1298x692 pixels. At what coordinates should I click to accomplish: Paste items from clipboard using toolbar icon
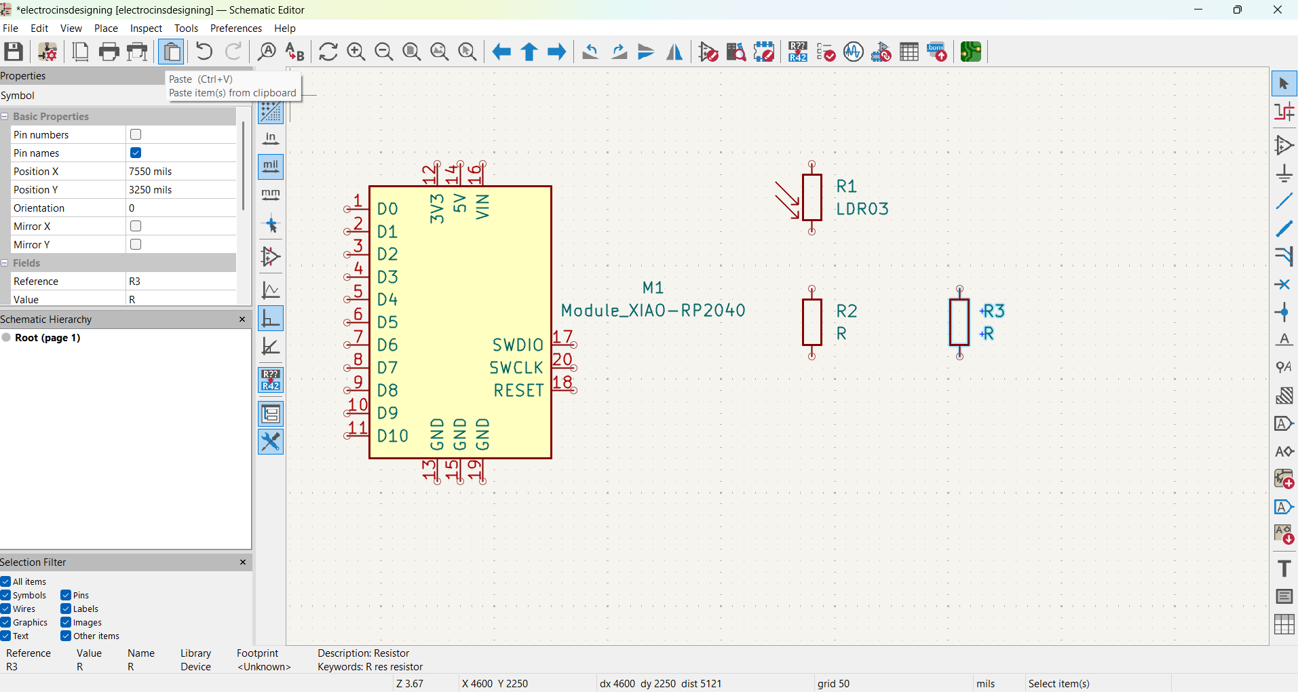(172, 52)
